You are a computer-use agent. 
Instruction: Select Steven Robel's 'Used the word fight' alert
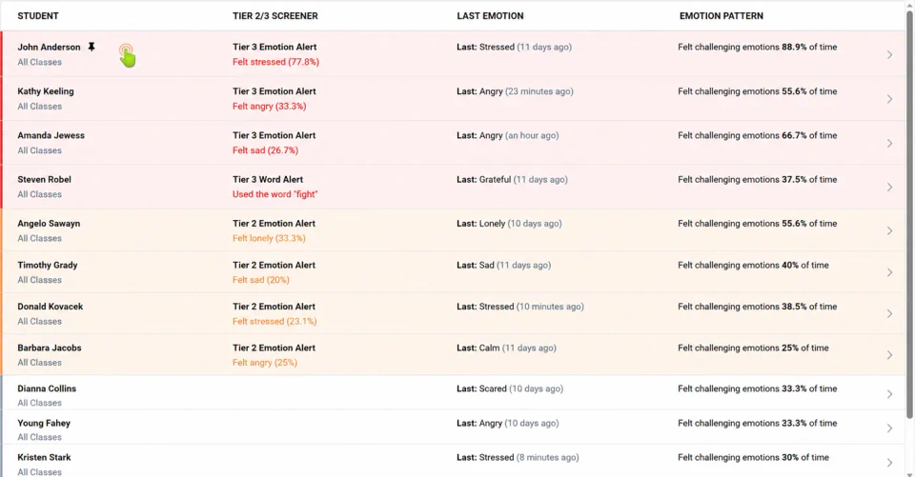coord(274,194)
